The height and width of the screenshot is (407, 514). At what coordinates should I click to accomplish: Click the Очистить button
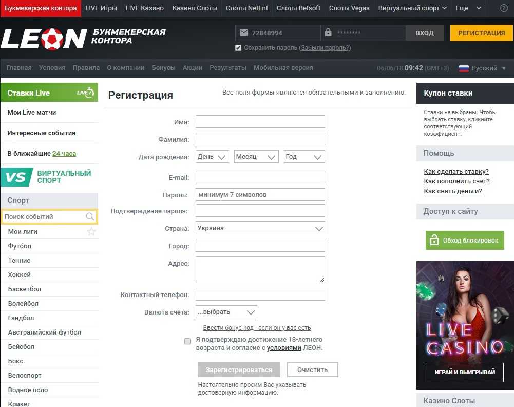tap(312, 369)
